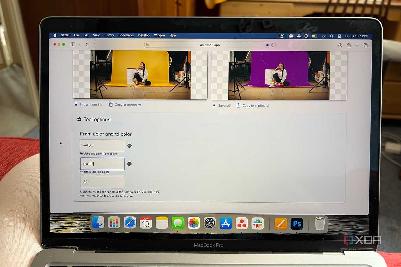Open the History menu
The image size is (401, 267).
pyautogui.click(x=109, y=35)
